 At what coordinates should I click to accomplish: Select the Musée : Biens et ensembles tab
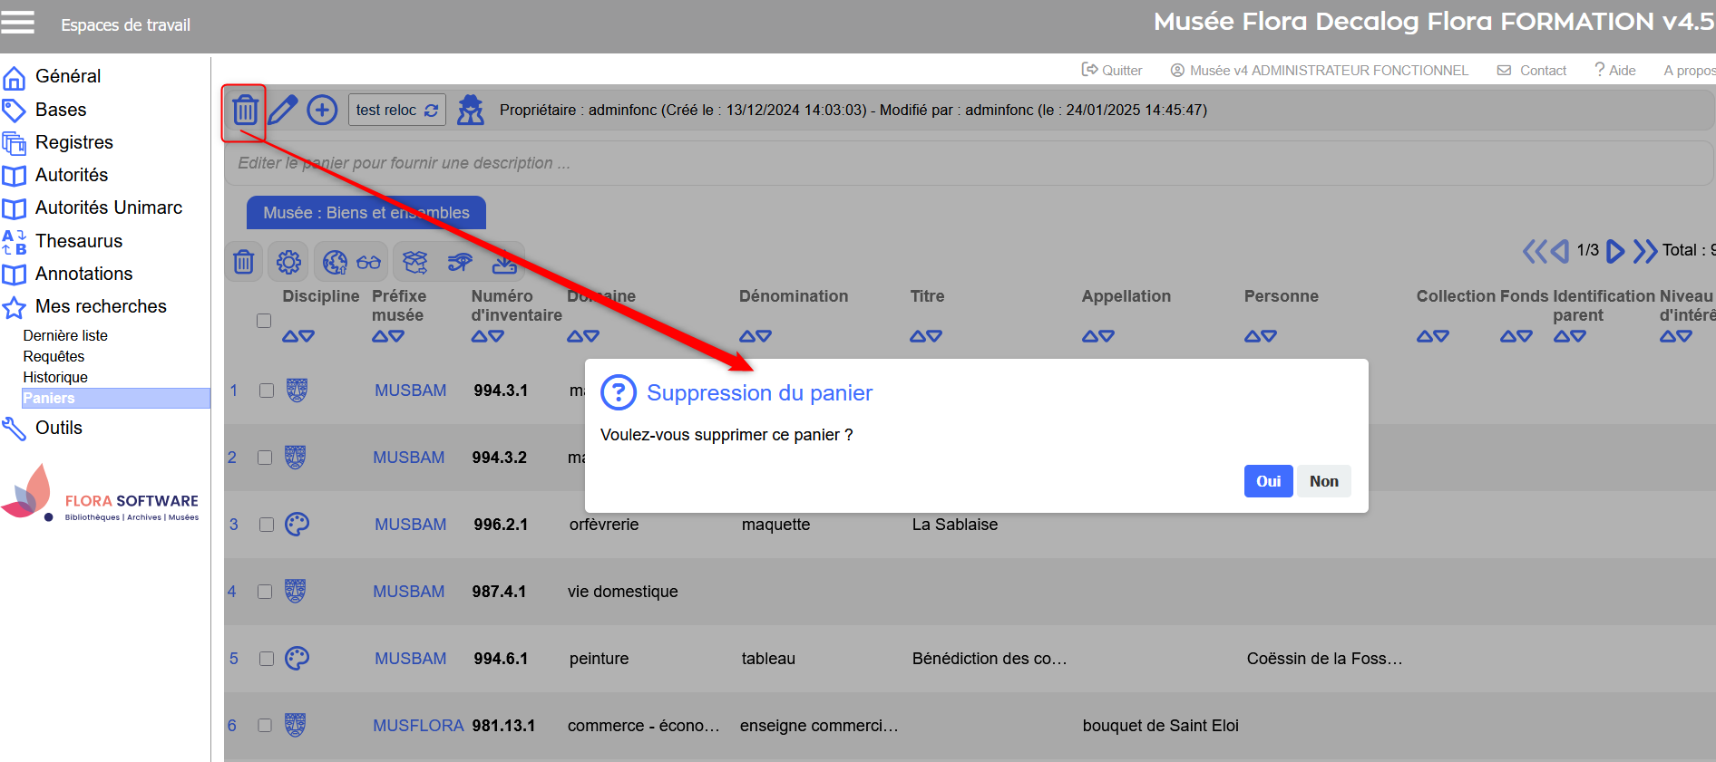(366, 213)
